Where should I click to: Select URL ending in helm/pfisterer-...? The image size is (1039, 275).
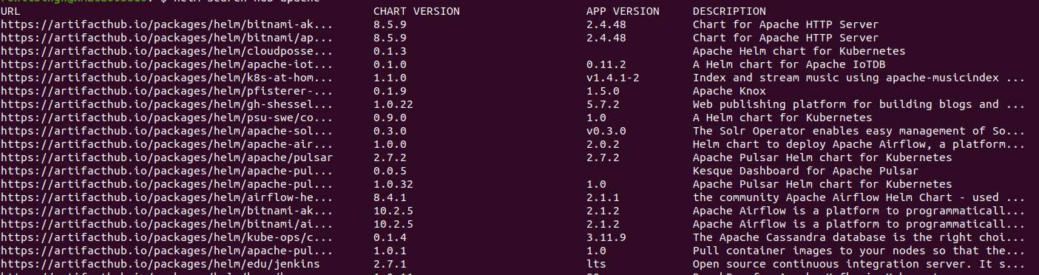pyautogui.click(x=166, y=91)
